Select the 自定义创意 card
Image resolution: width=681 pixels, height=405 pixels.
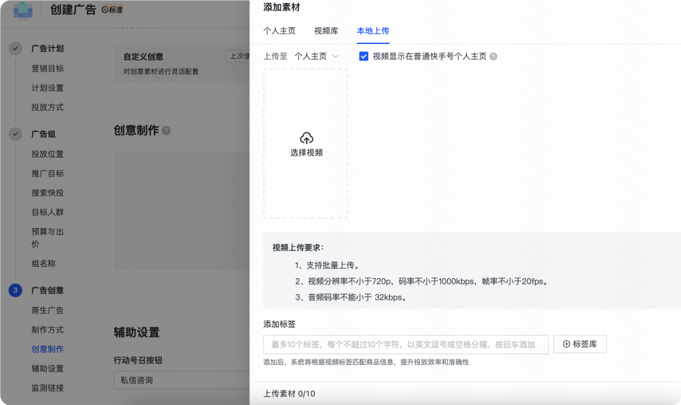click(x=182, y=63)
